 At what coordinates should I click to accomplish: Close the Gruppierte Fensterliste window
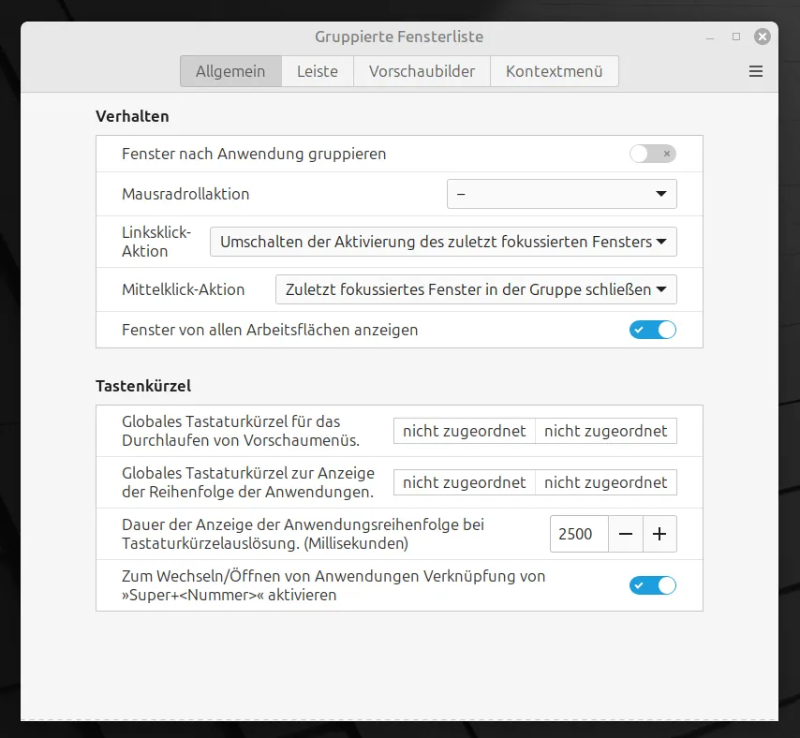click(763, 37)
